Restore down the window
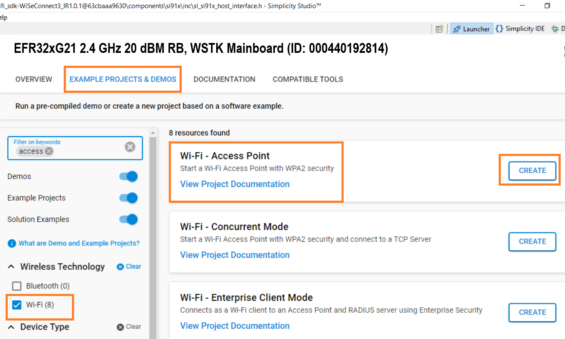 pyautogui.click(x=547, y=6)
